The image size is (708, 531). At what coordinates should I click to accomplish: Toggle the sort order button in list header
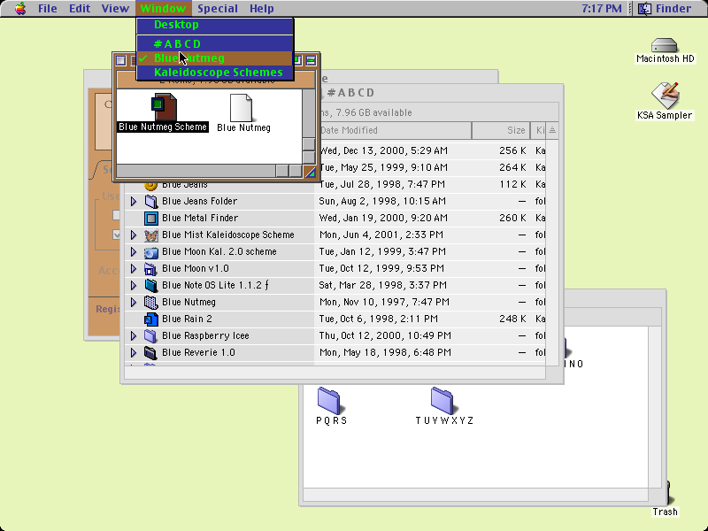[552, 130]
